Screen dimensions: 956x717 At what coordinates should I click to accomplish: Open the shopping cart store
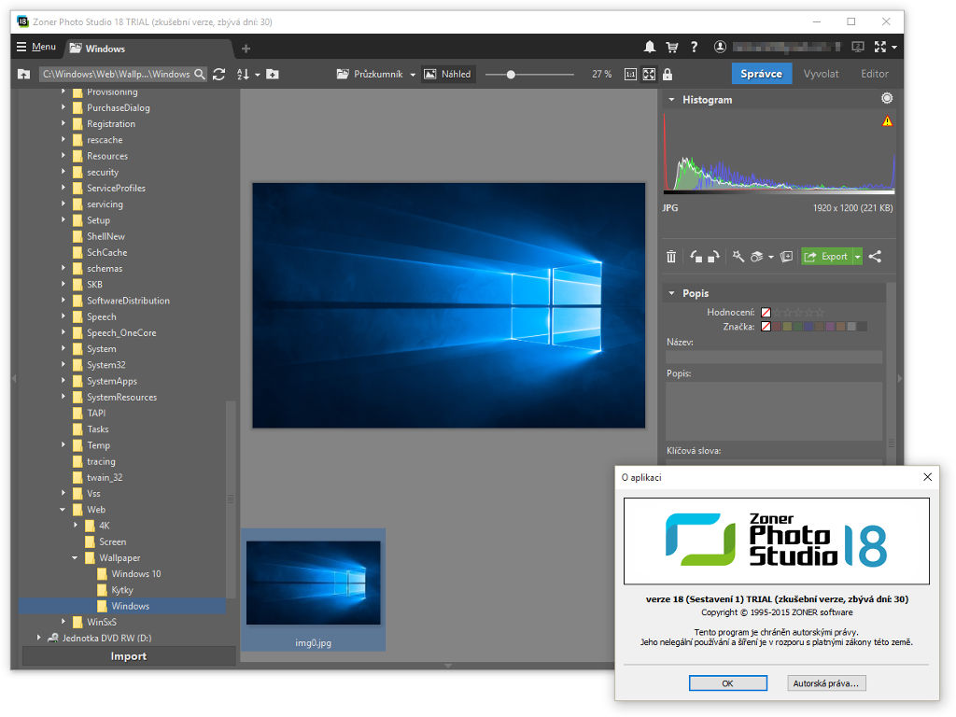pyautogui.click(x=672, y=47)
